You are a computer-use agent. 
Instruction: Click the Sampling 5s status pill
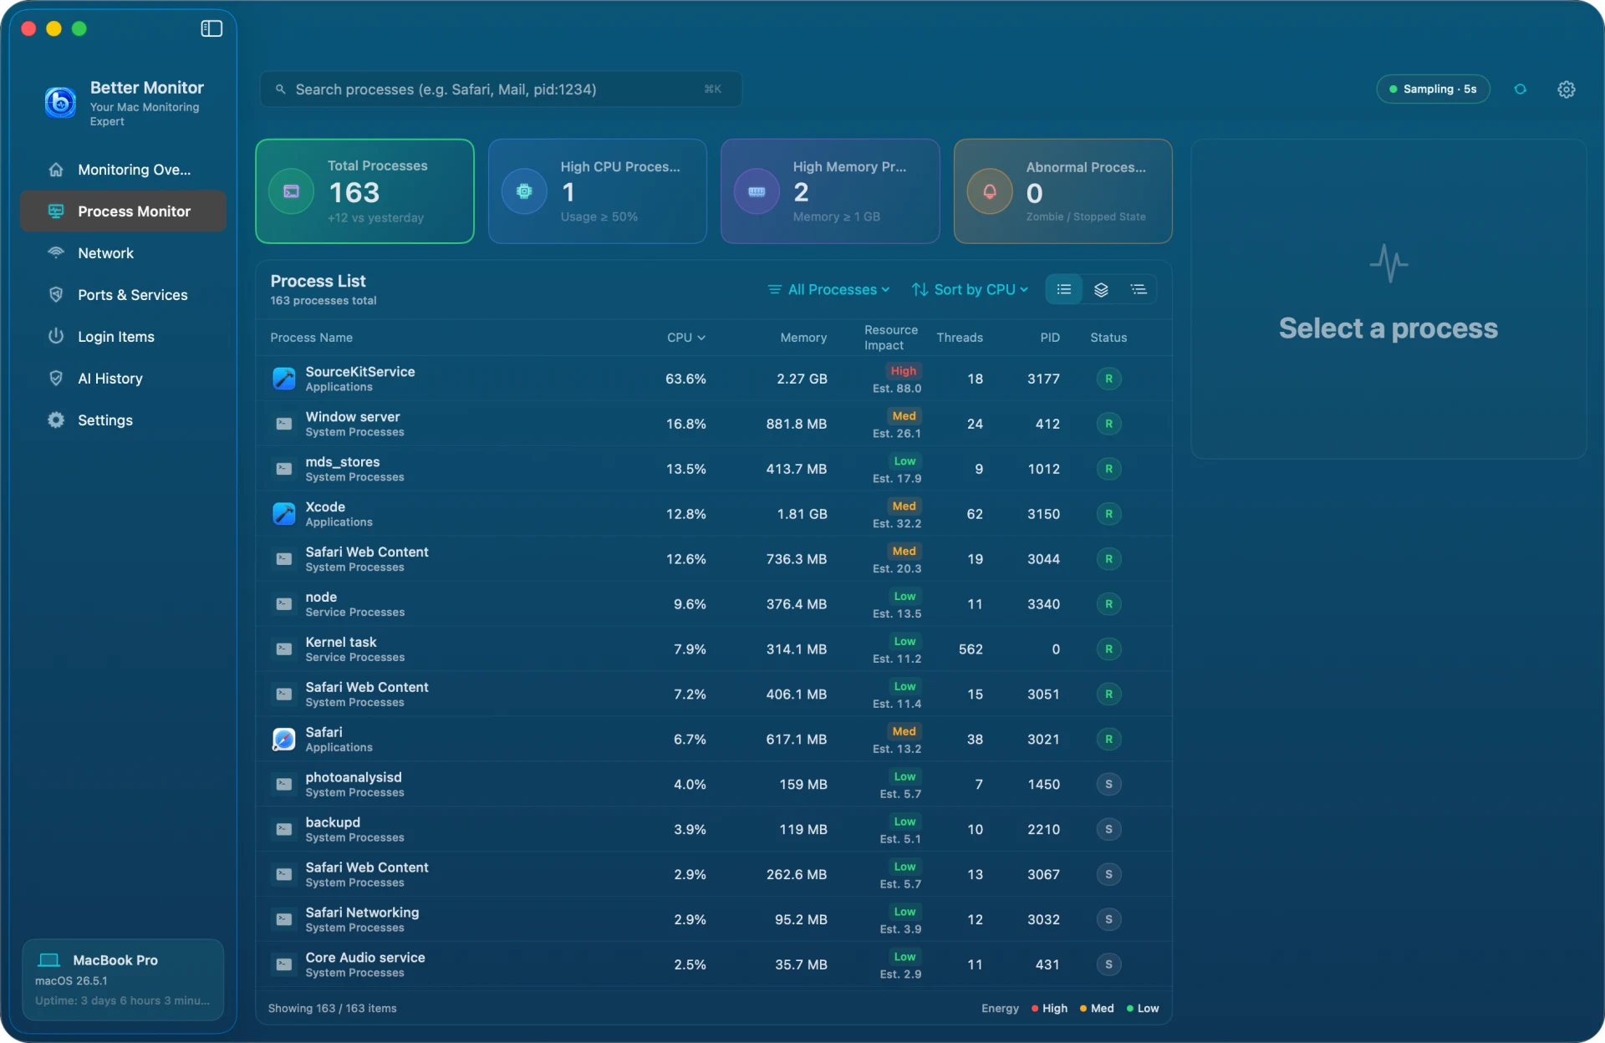[x=1433, y=89]
